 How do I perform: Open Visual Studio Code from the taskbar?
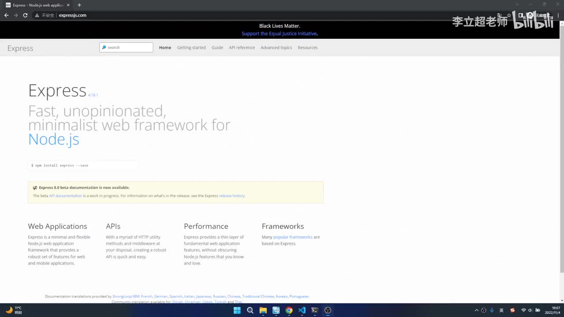click(302, 310)
